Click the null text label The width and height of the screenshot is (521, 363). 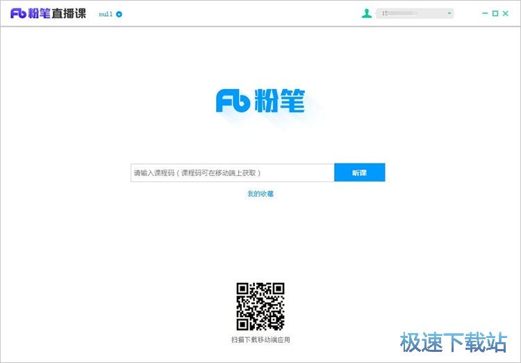[106, 14]
